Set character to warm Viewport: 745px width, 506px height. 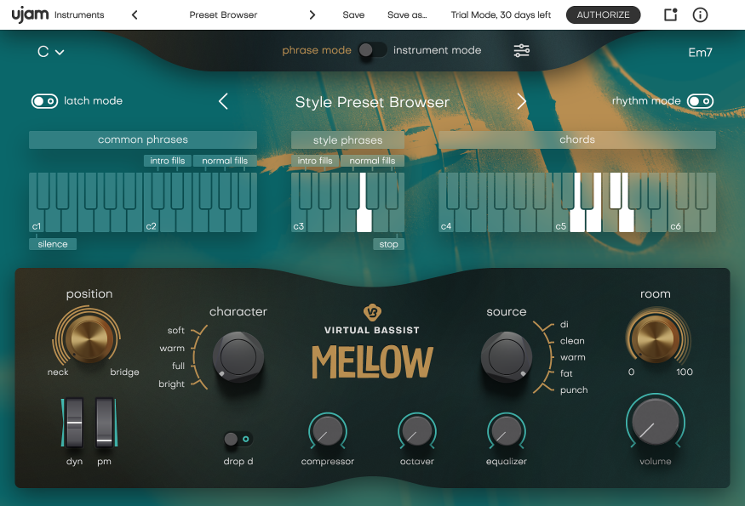(x=172, y=349)
